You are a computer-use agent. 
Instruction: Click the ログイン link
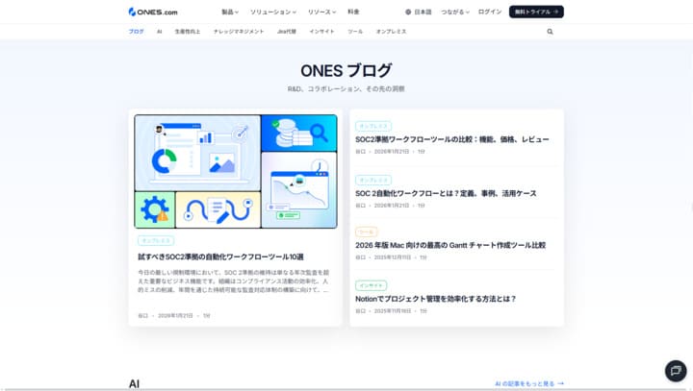point(490,12)
